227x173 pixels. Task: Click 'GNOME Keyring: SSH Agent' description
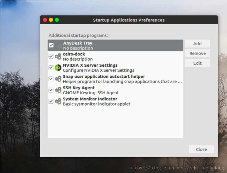click(x=91, y=93)
